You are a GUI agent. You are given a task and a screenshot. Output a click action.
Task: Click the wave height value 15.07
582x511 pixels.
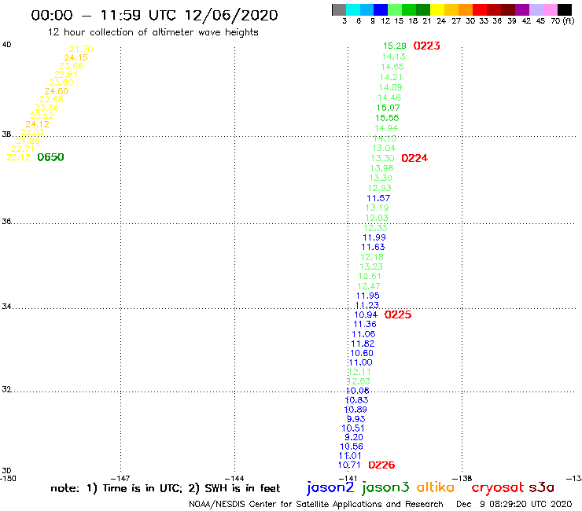click(389, 108)
